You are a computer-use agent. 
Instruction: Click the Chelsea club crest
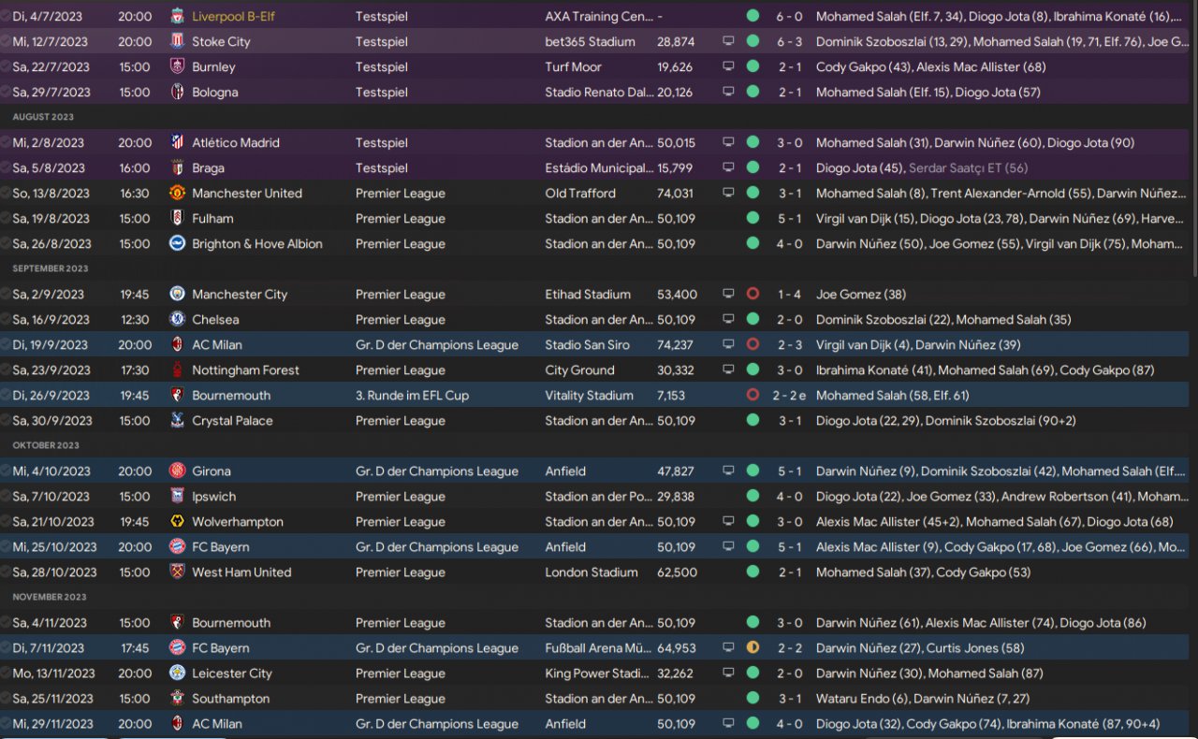[x=177, y=320]
